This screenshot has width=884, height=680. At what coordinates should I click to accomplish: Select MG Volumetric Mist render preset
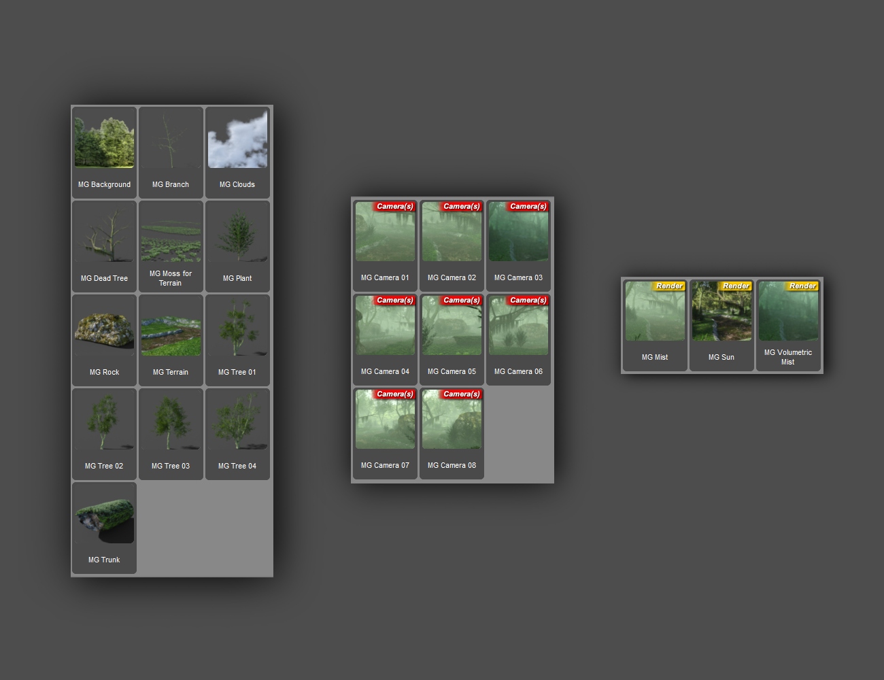(788, 325)
